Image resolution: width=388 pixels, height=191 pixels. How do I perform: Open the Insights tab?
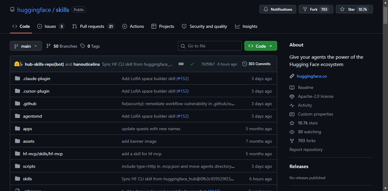coord(246,26)
